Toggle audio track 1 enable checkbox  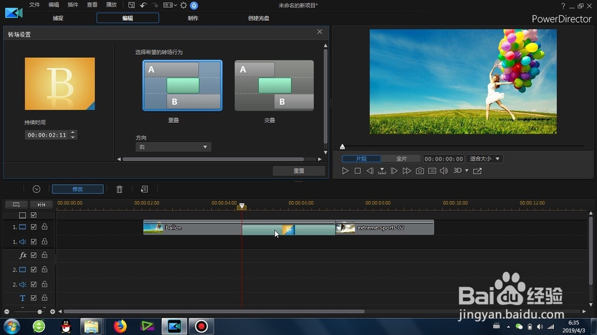tap(33, 241)
